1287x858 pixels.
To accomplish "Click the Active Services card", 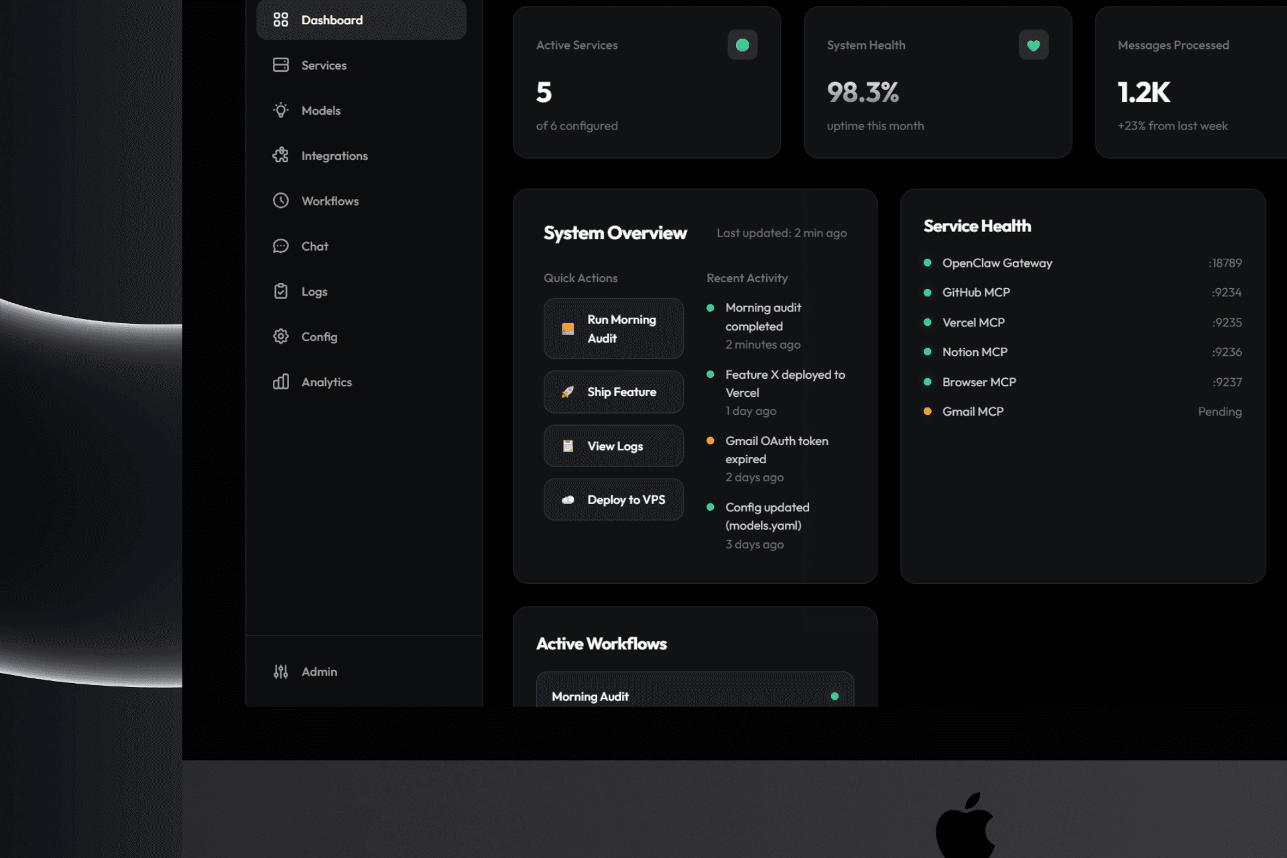I will pyautogui.click(x=647, y=82).
